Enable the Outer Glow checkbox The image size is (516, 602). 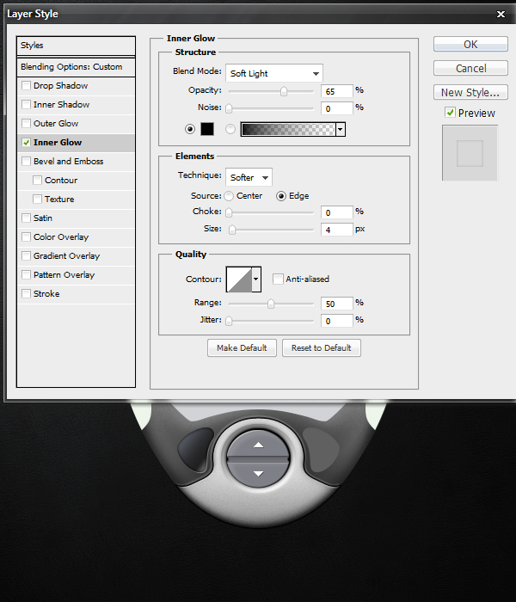(26, 123)
